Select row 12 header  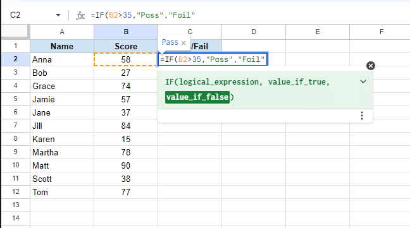[16, 192]
